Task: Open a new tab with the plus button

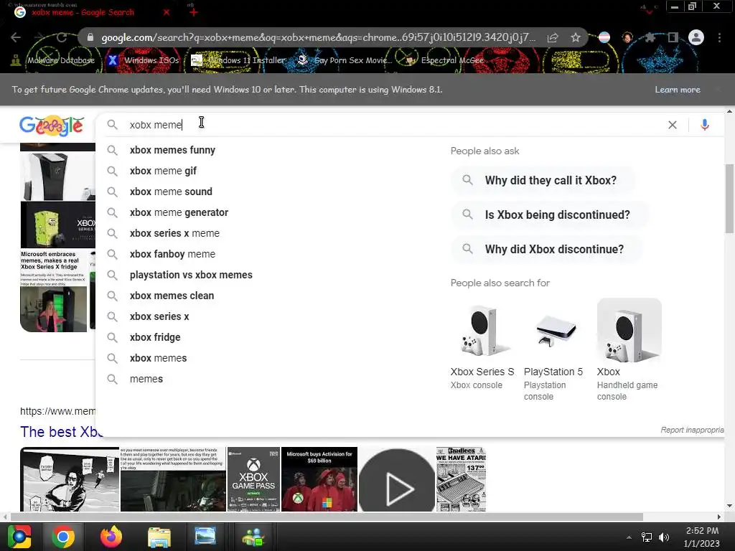Action: click(x=194, y=12)
